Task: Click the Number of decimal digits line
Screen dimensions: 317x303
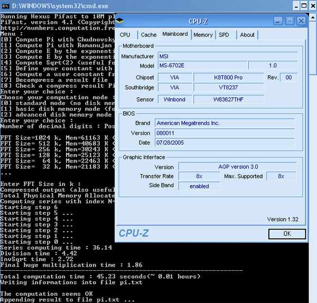Action: [x=58, y=126]
